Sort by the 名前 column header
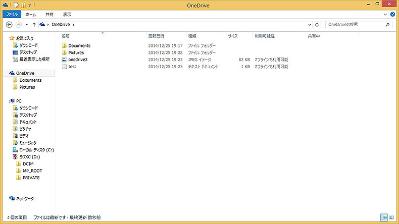Image resolution: width=399 pixels, height=224 pixels. coord(65,36)
